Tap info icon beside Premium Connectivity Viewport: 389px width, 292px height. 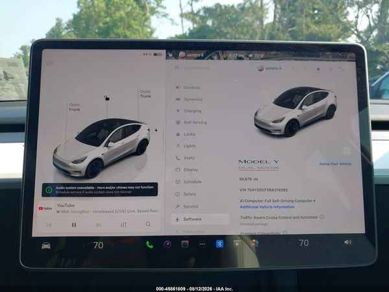(x=285, y=233)
